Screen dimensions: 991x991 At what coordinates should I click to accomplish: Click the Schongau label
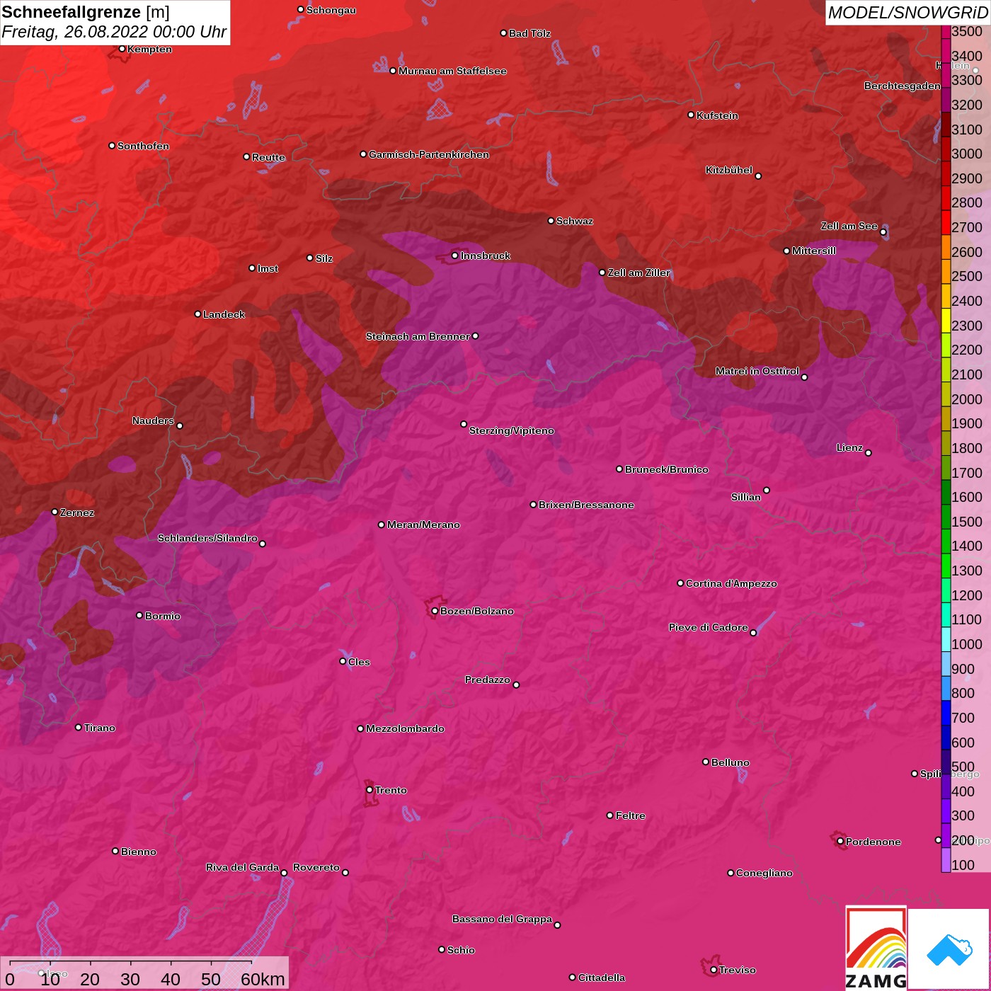pos(331,10)
